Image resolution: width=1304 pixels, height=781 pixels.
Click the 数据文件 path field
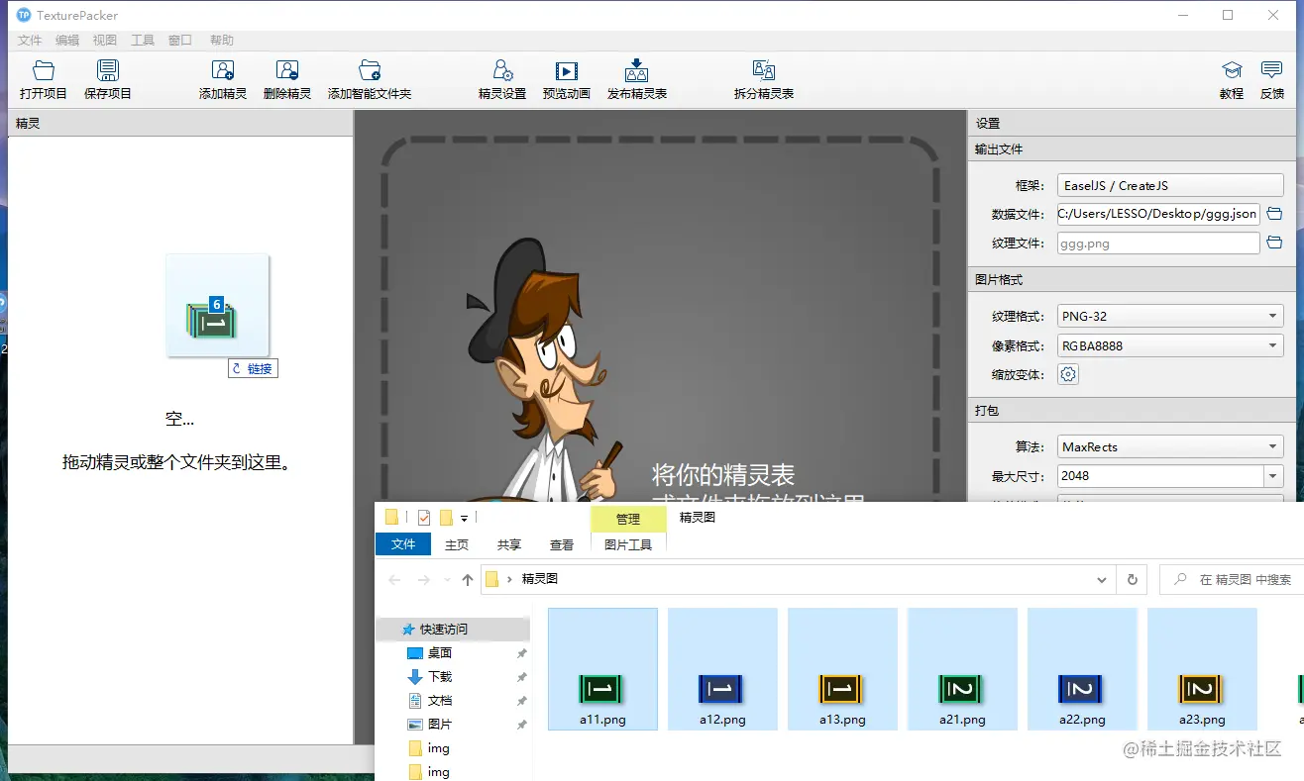(1158, 214)
